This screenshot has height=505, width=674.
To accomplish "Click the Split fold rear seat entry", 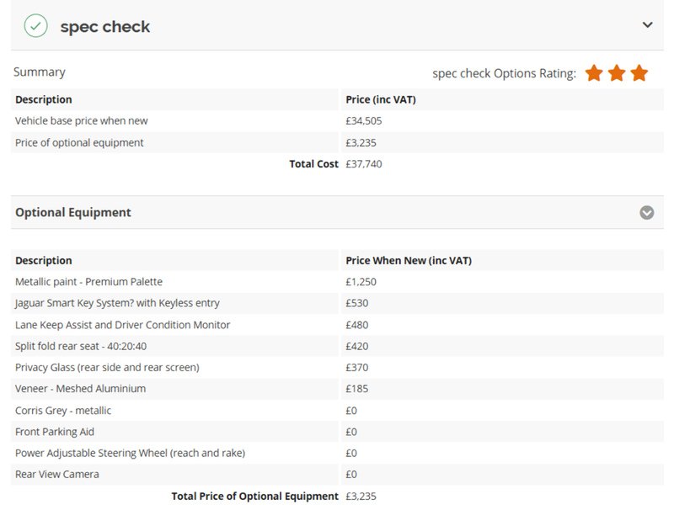I will [x=81, y=346].
